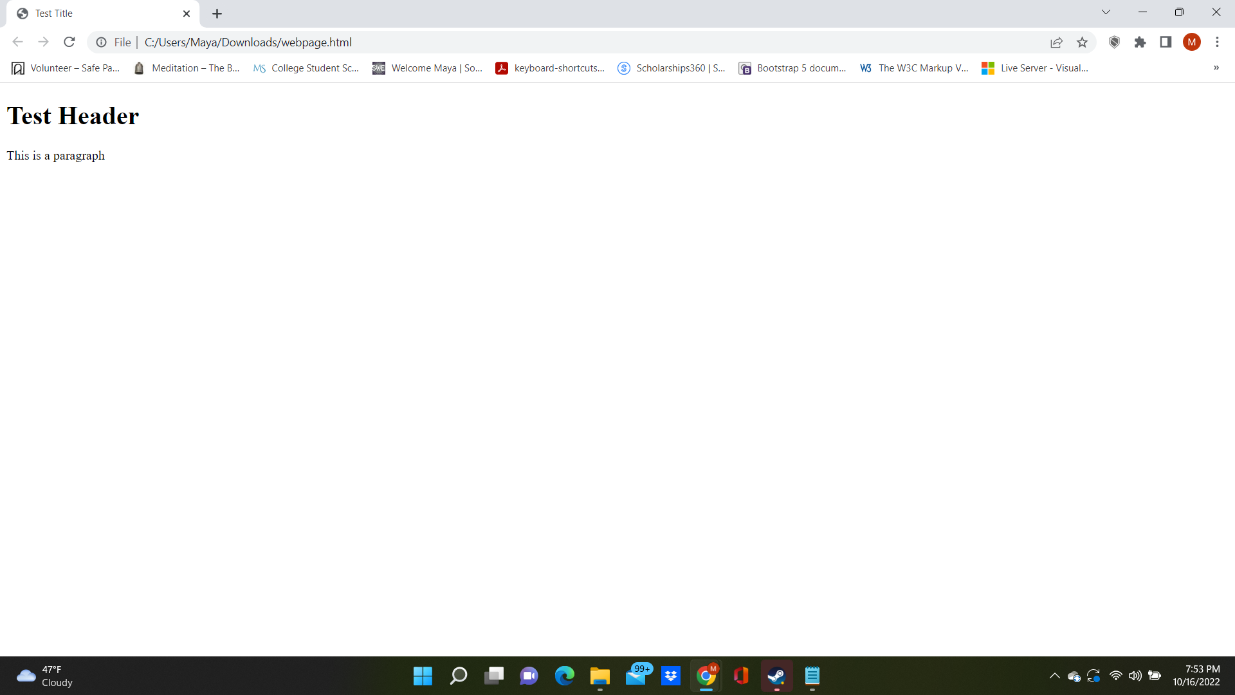The width and height of the screenshot is (1235, 695).
Task: Open the tab search dropdown arrow
Action: pos(1106,12)
